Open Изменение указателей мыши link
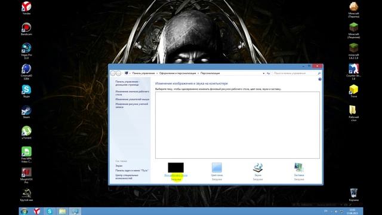Screen dimensions: 382x215 pos(133,99)
